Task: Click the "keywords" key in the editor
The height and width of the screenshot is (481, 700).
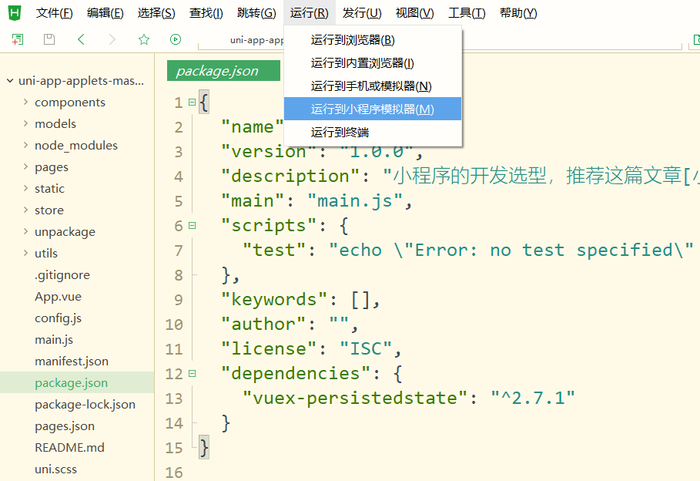Action: [275, 300]
